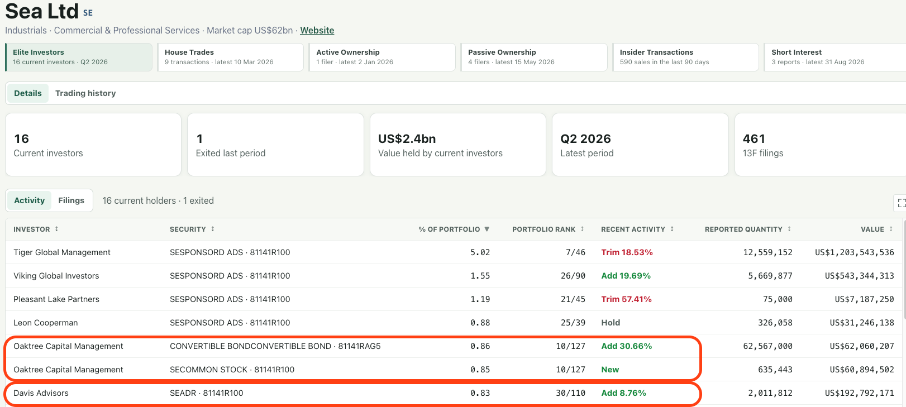Sort by Investor column arrow icon
Image resolution: width=906 pixels, height=407 pixels.
point(56,229)
